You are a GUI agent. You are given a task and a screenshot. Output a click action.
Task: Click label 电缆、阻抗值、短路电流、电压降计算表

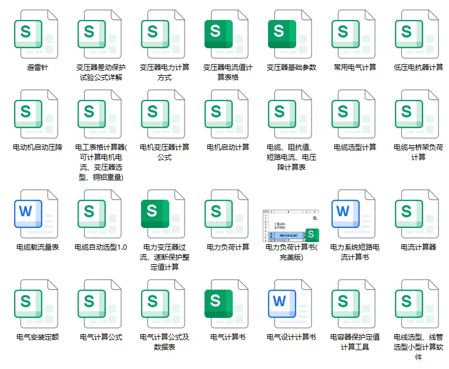(291, 157)
